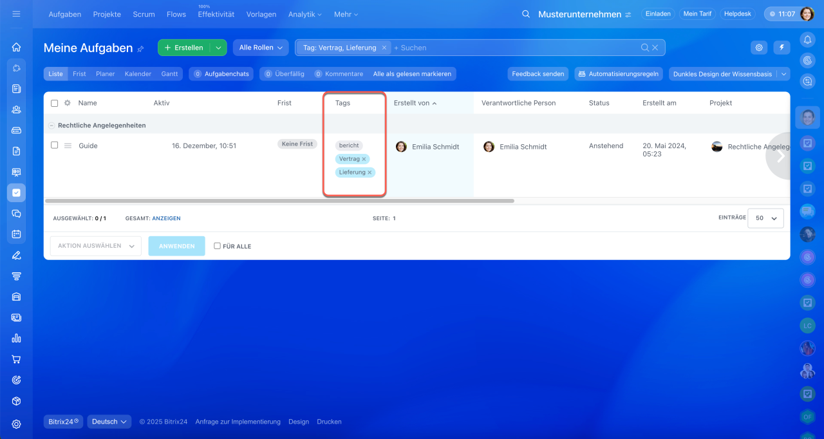The height and width of the screenshot is (439, 824).
Task: Open the Vorlagen menu item
Action: [261, 14]
